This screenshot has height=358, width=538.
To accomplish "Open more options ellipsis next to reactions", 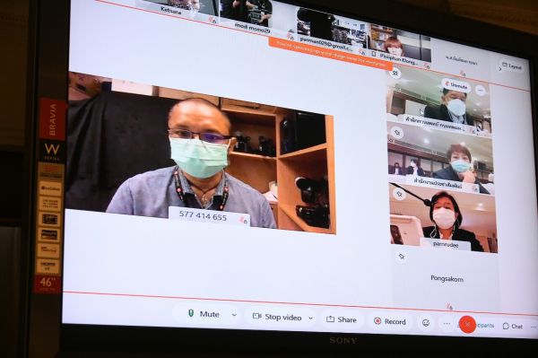I will 447,323.
